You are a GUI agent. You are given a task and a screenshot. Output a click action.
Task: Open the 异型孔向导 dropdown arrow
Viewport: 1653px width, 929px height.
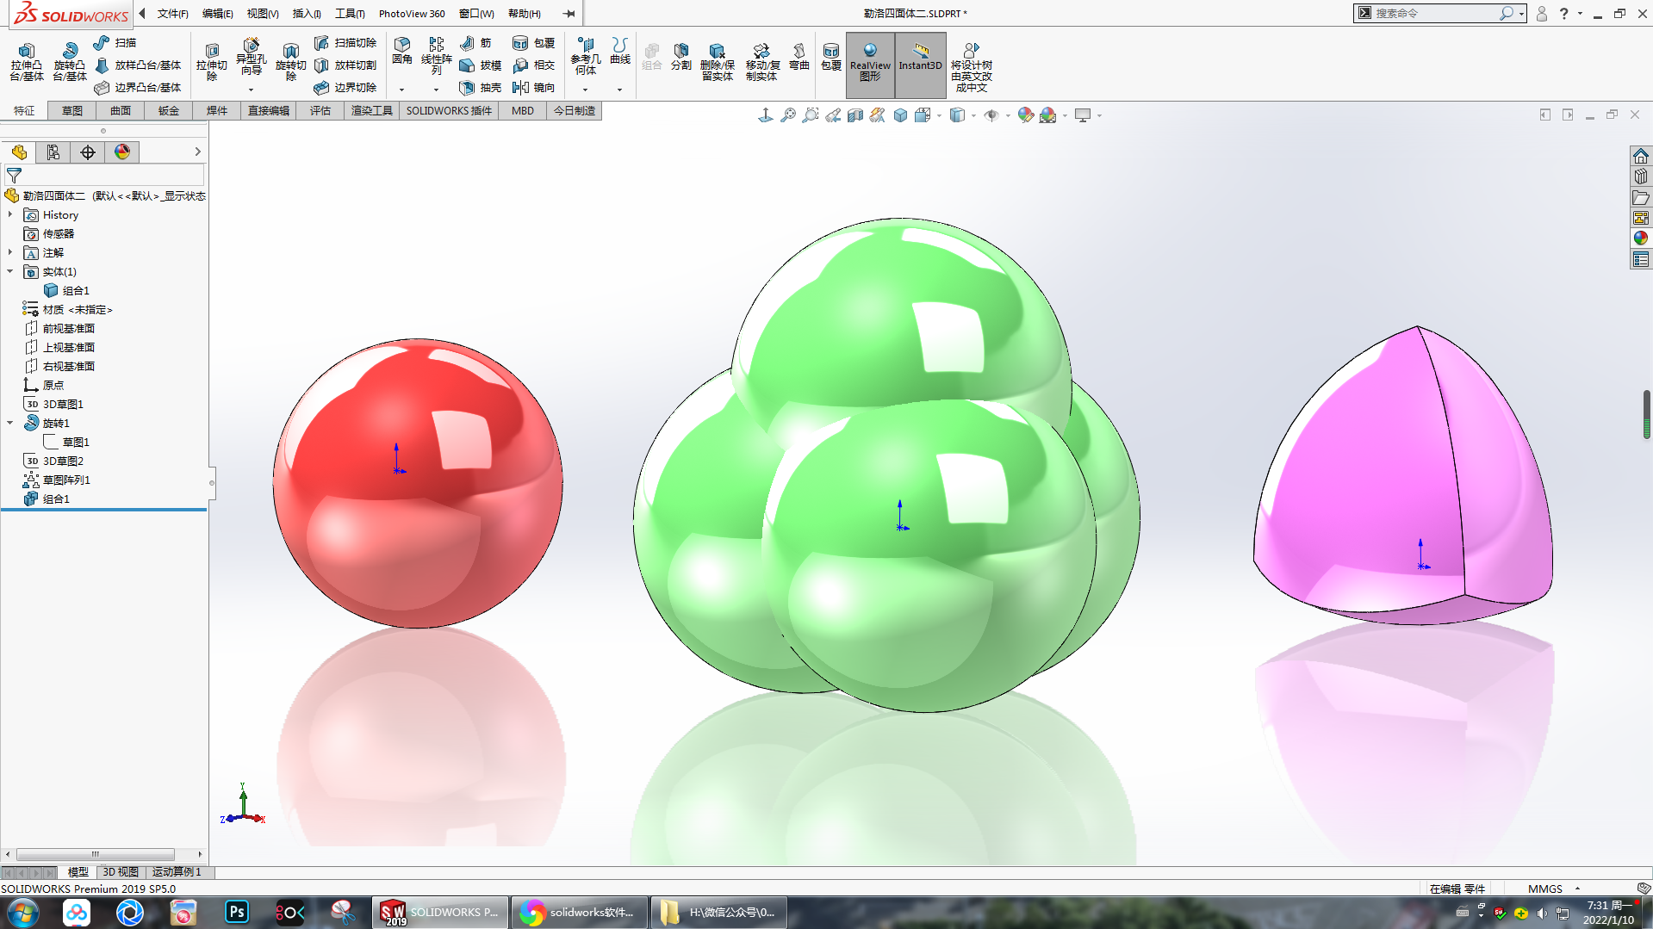click(251, 90)
